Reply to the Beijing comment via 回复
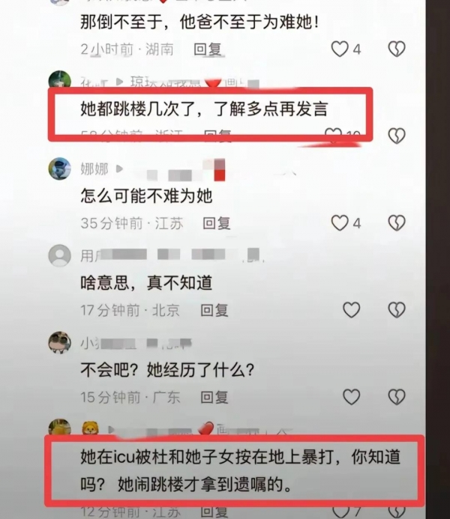The height and width of the screenshot is (519, 450). (214, 310)
